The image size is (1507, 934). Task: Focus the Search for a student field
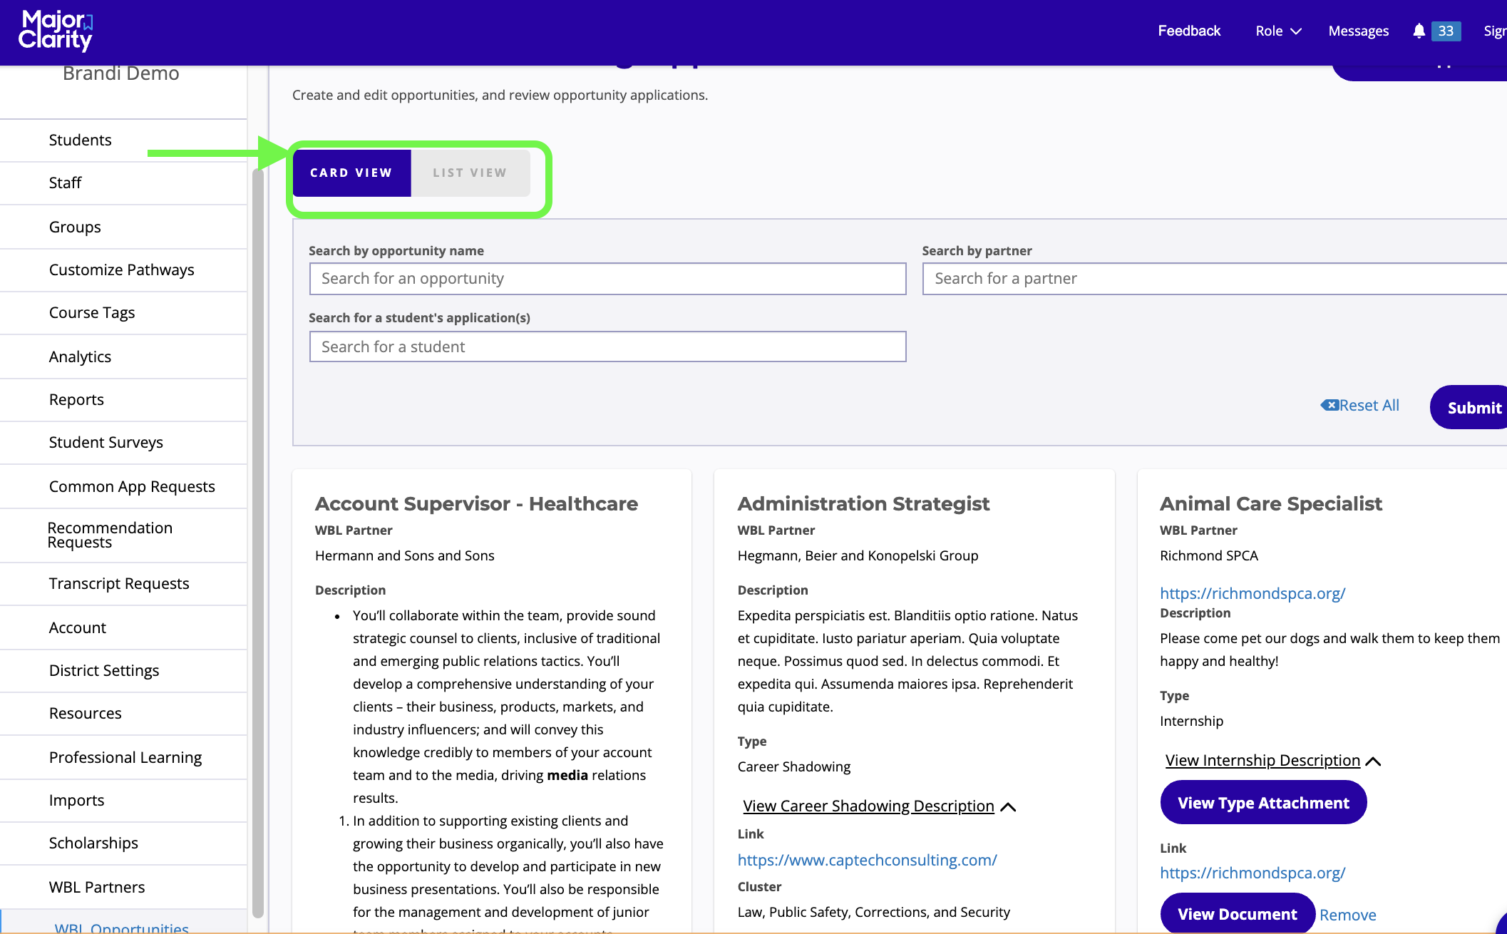(x=607, y=347)
